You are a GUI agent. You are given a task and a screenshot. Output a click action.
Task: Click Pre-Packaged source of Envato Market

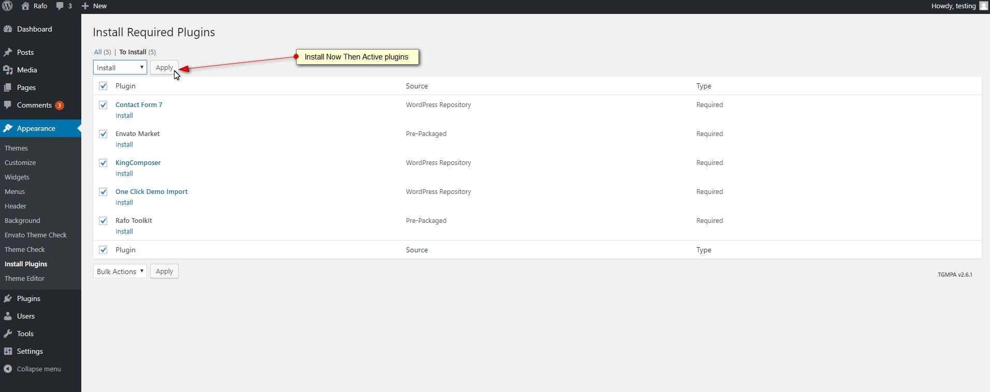[426, 133]
